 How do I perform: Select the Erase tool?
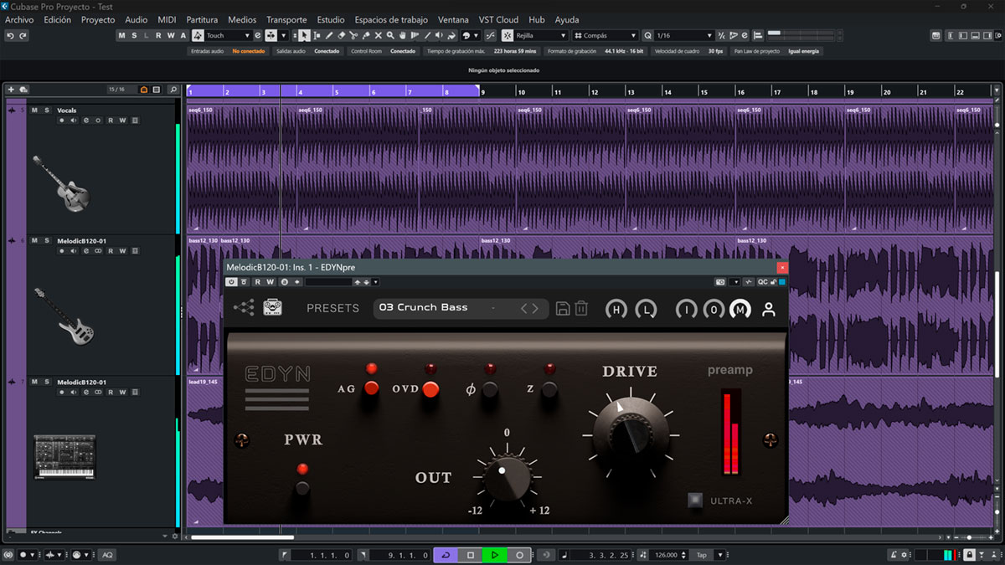coord(342,36)
